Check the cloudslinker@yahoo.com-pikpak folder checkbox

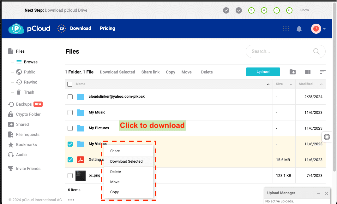pos(70,97)
